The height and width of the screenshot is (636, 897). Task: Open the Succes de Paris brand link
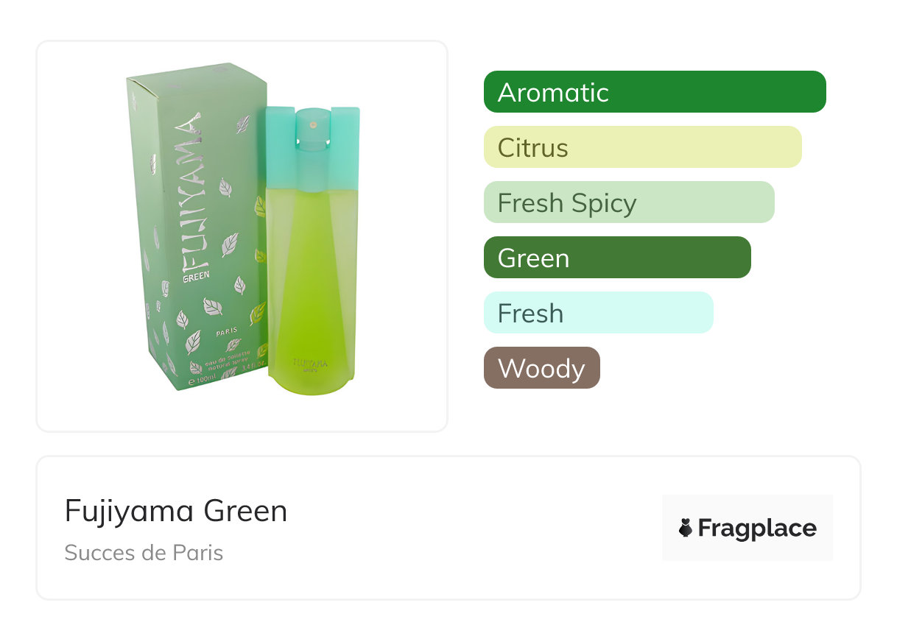144,553
